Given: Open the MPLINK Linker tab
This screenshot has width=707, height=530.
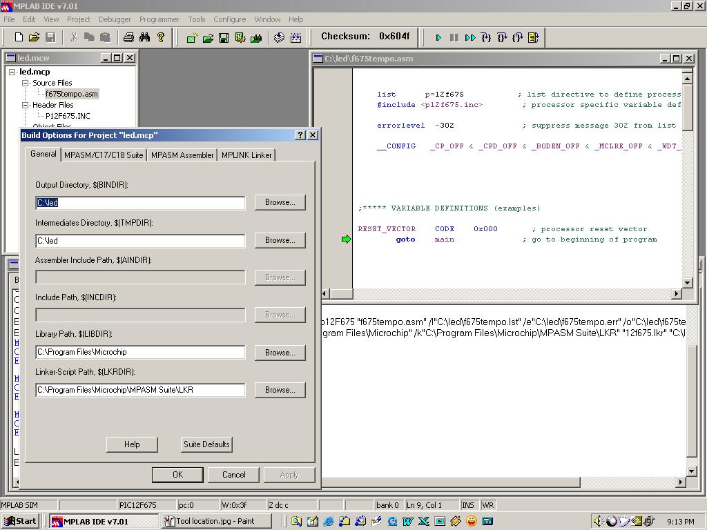Looking at the screenshot, I should click(246, 155).
